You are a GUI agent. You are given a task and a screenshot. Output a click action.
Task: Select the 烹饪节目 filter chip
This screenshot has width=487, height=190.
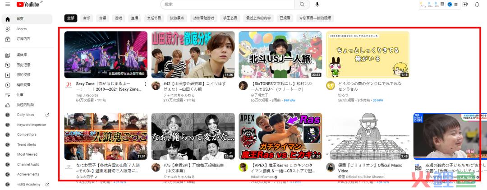tap(154, 18)
